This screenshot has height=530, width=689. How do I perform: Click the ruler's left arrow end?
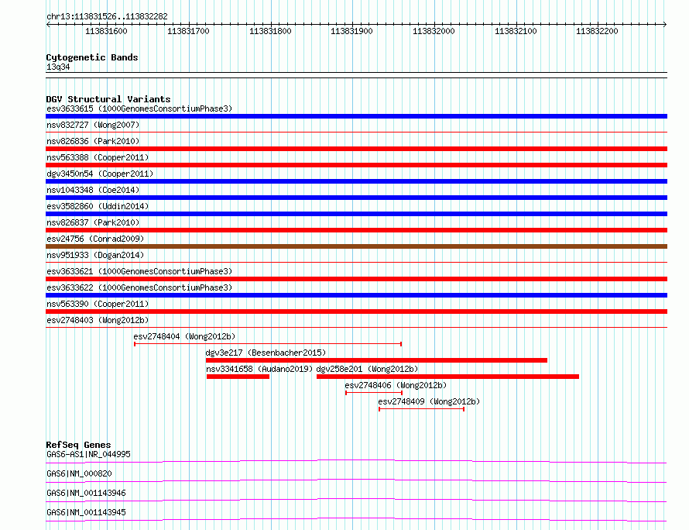48,25
